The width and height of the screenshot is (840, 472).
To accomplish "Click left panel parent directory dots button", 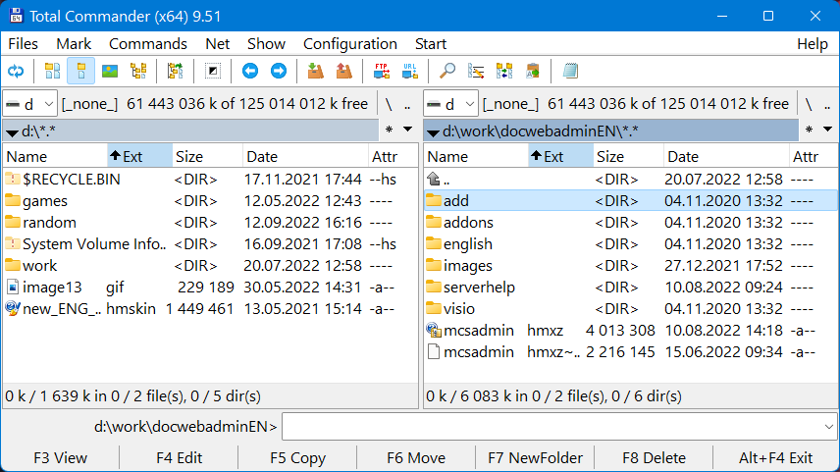I will [407, 104].
